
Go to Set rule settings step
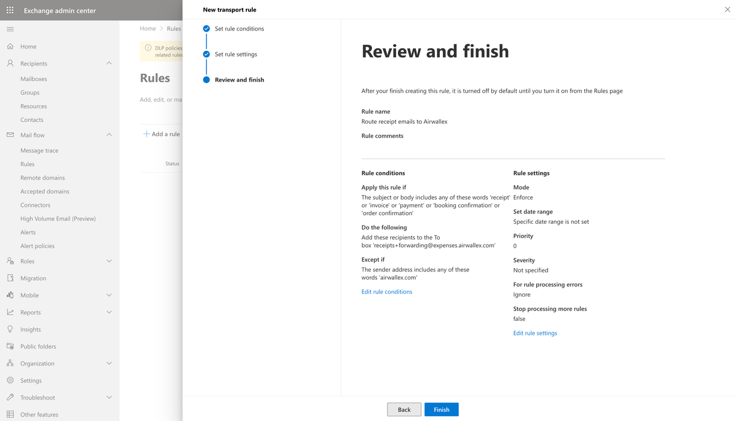click(x=235, y=54)
